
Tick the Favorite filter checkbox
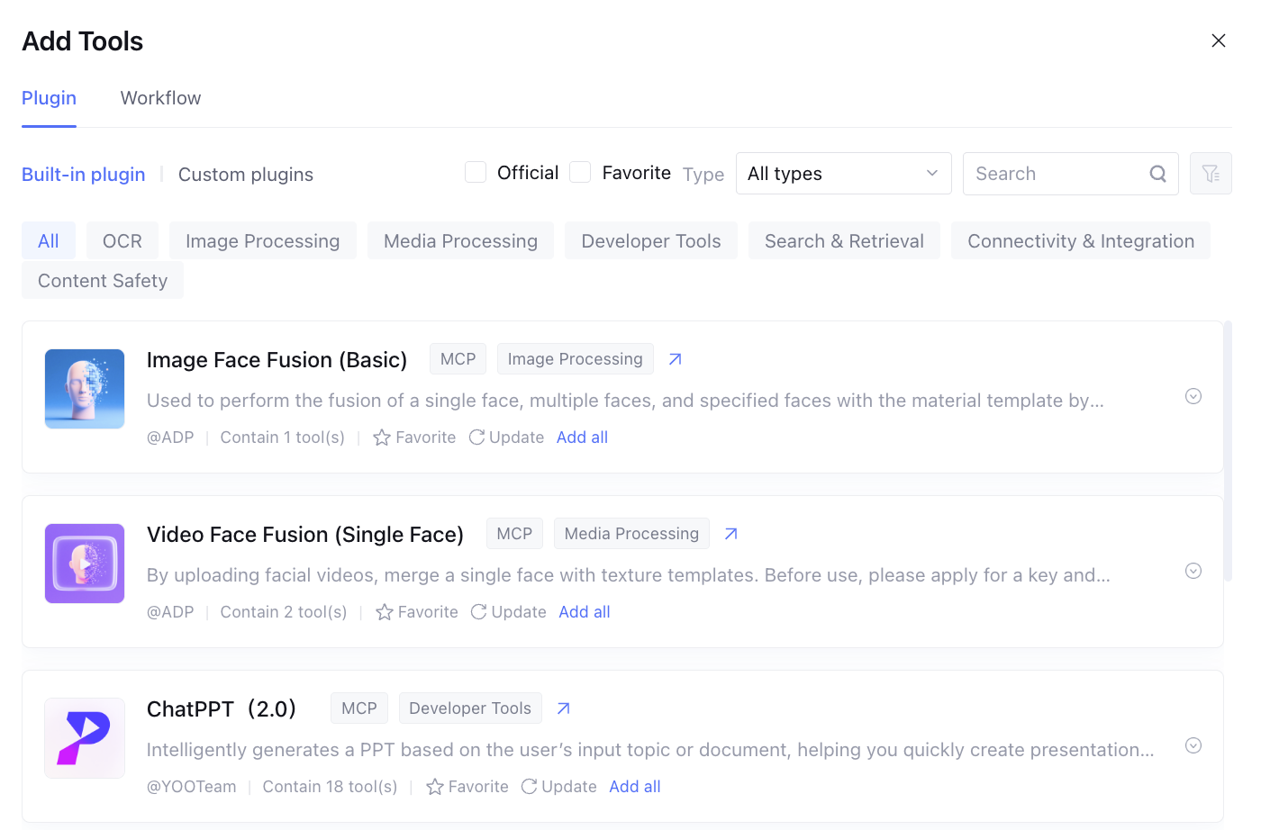(x=581, y=173)
